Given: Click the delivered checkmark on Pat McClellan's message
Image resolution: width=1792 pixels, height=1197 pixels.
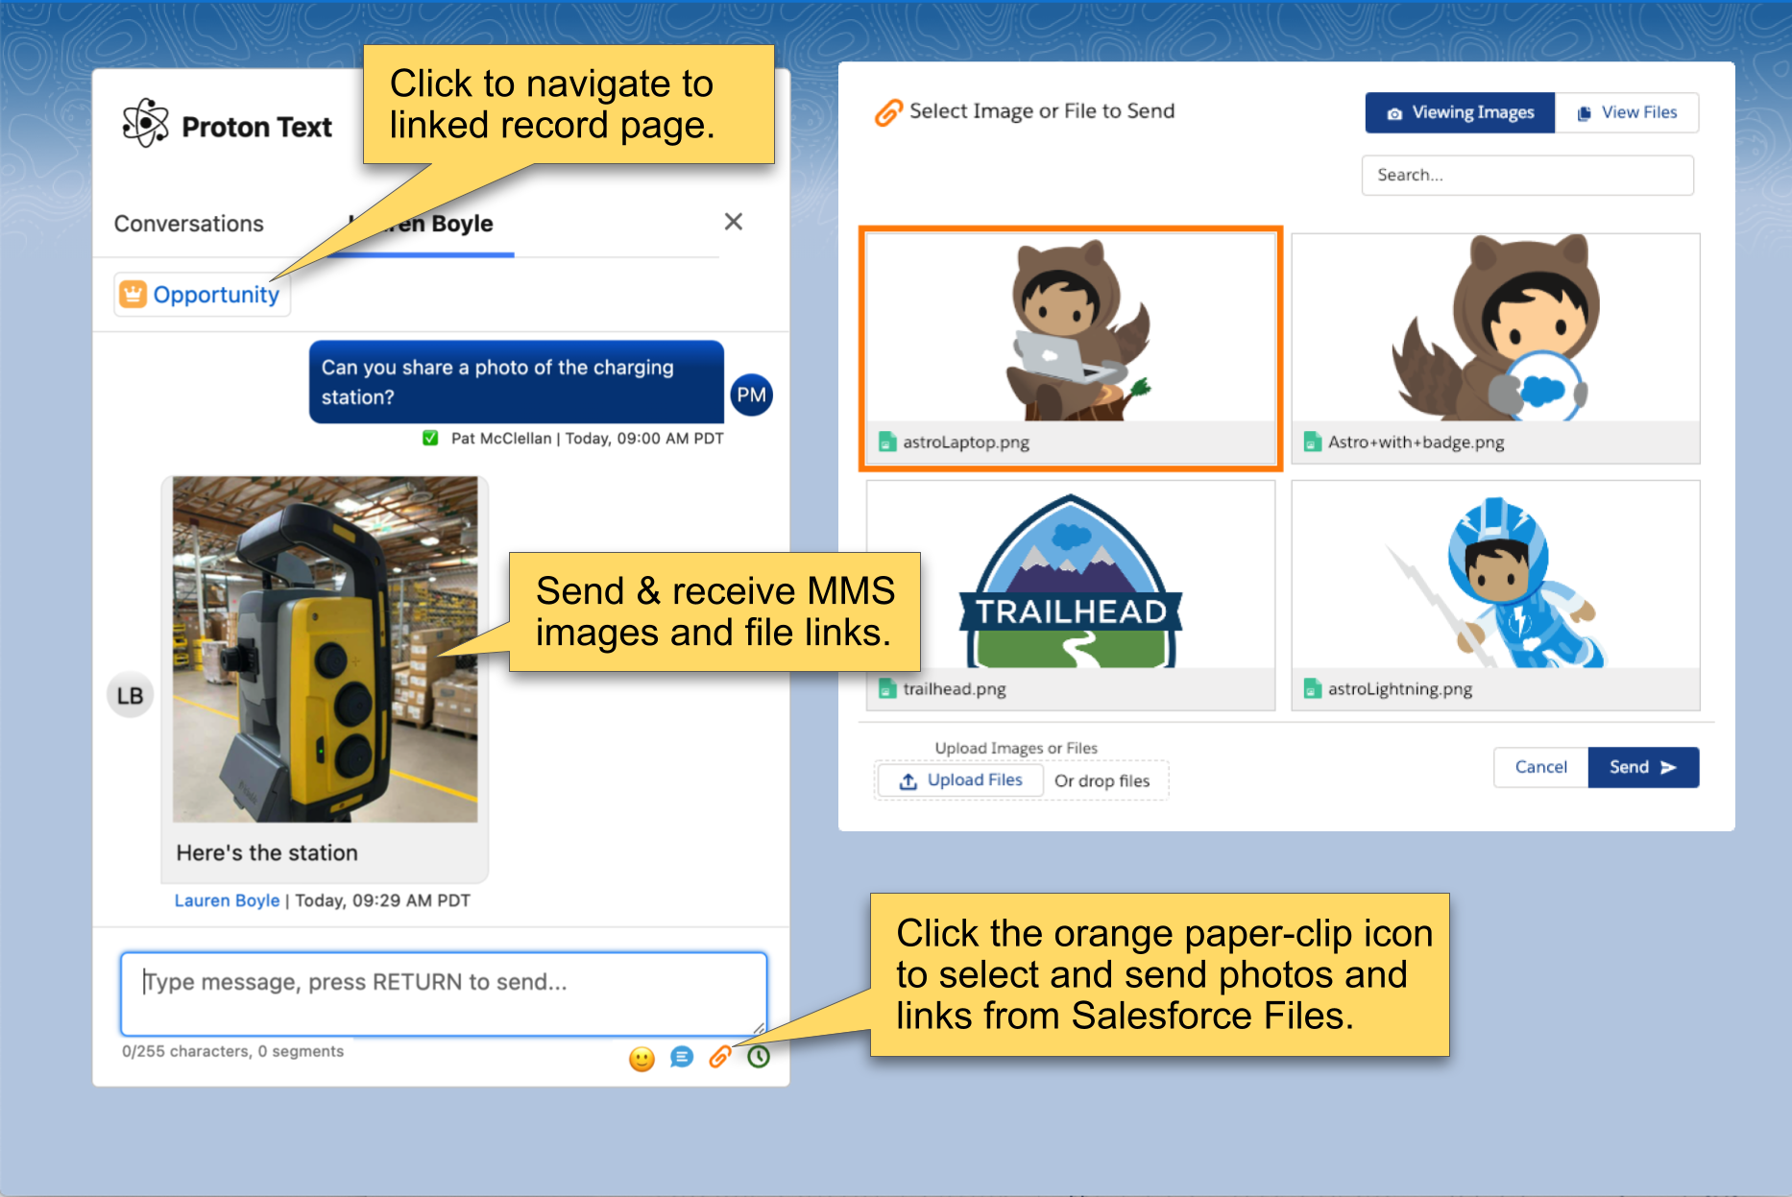Looking at the screenshot, I should point(430,438).
